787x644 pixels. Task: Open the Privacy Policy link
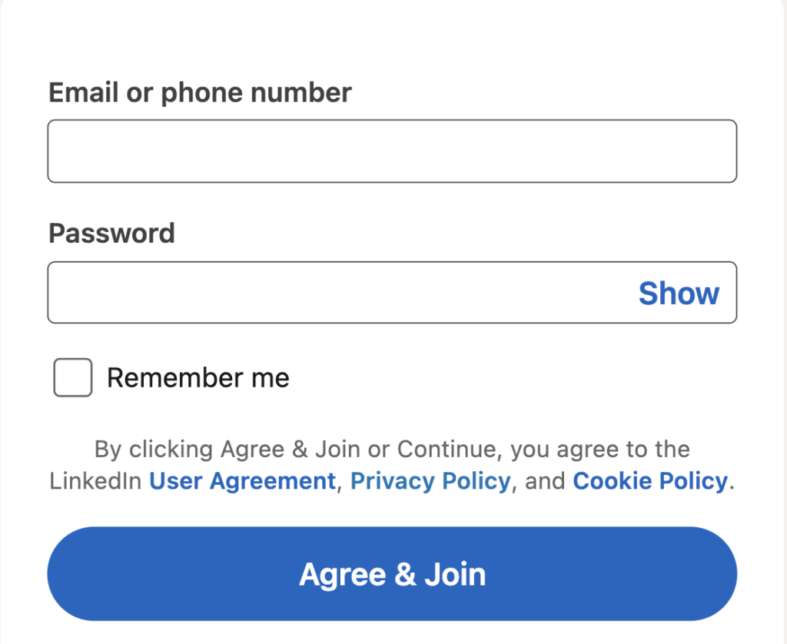(430, 481)
